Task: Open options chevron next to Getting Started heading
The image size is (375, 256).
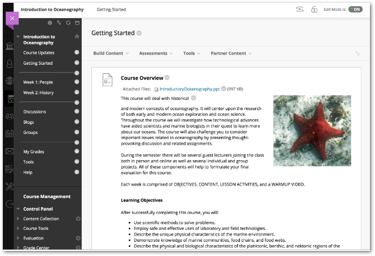Action: point(139,33)
